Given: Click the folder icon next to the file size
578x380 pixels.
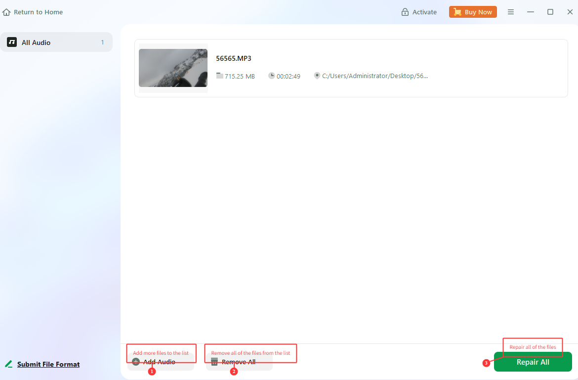Looking at the screenshot, I should [220, 76].
